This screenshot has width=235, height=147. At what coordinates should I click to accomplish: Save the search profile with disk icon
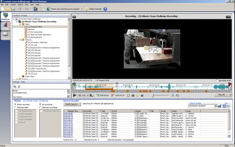[x=219, y=106]
